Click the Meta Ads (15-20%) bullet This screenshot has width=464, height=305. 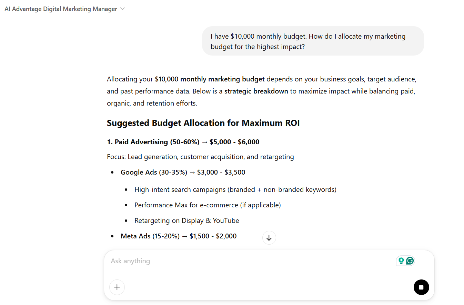click(178, 236)
